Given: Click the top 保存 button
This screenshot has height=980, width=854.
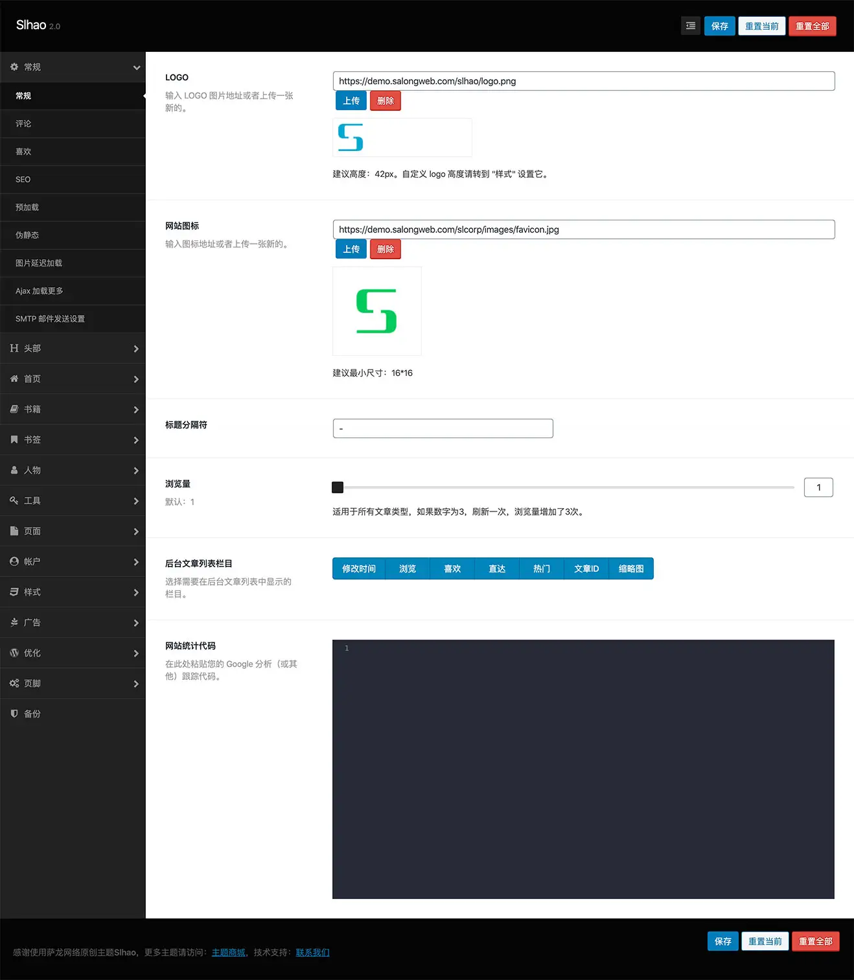Looking at the screenshot, I should pos(719,26).
